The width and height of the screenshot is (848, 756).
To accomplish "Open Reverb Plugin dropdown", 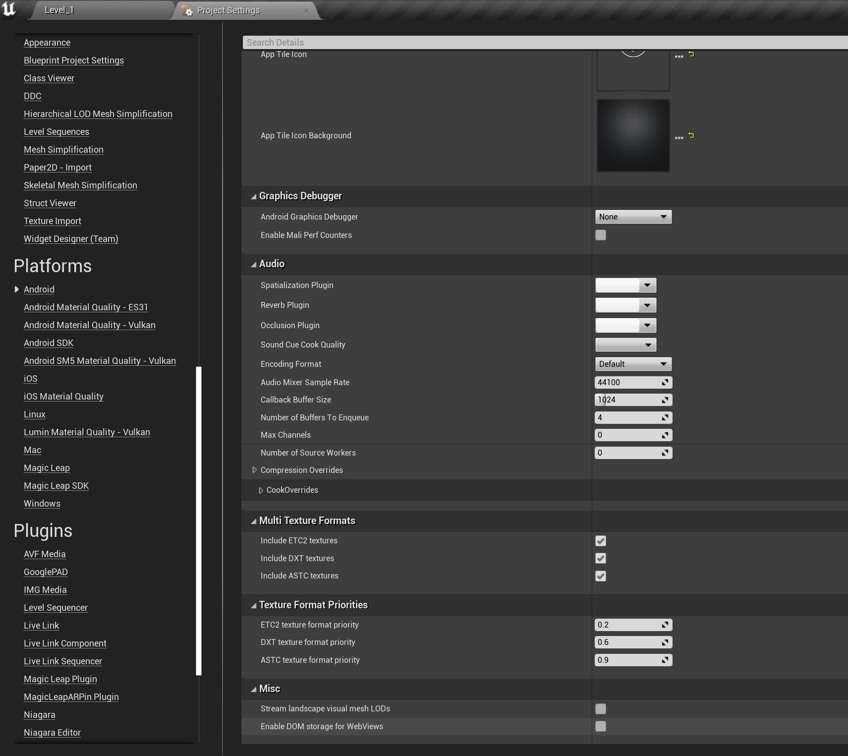I will (625, 305).
